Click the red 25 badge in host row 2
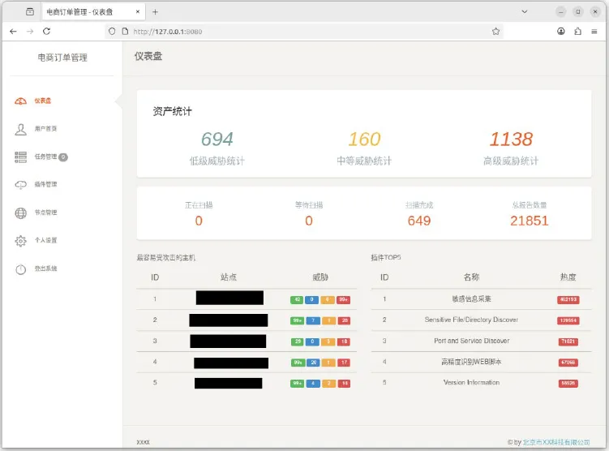609x451 pixels. (344, 320)
